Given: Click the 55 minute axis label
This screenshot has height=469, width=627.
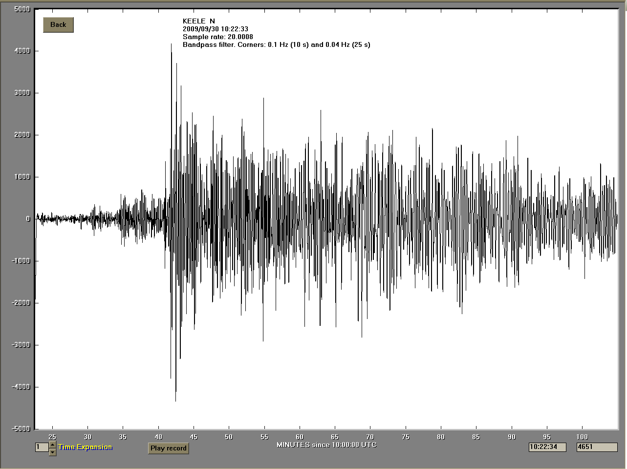Looking at the screenshot, I should (x=264, y=437).
